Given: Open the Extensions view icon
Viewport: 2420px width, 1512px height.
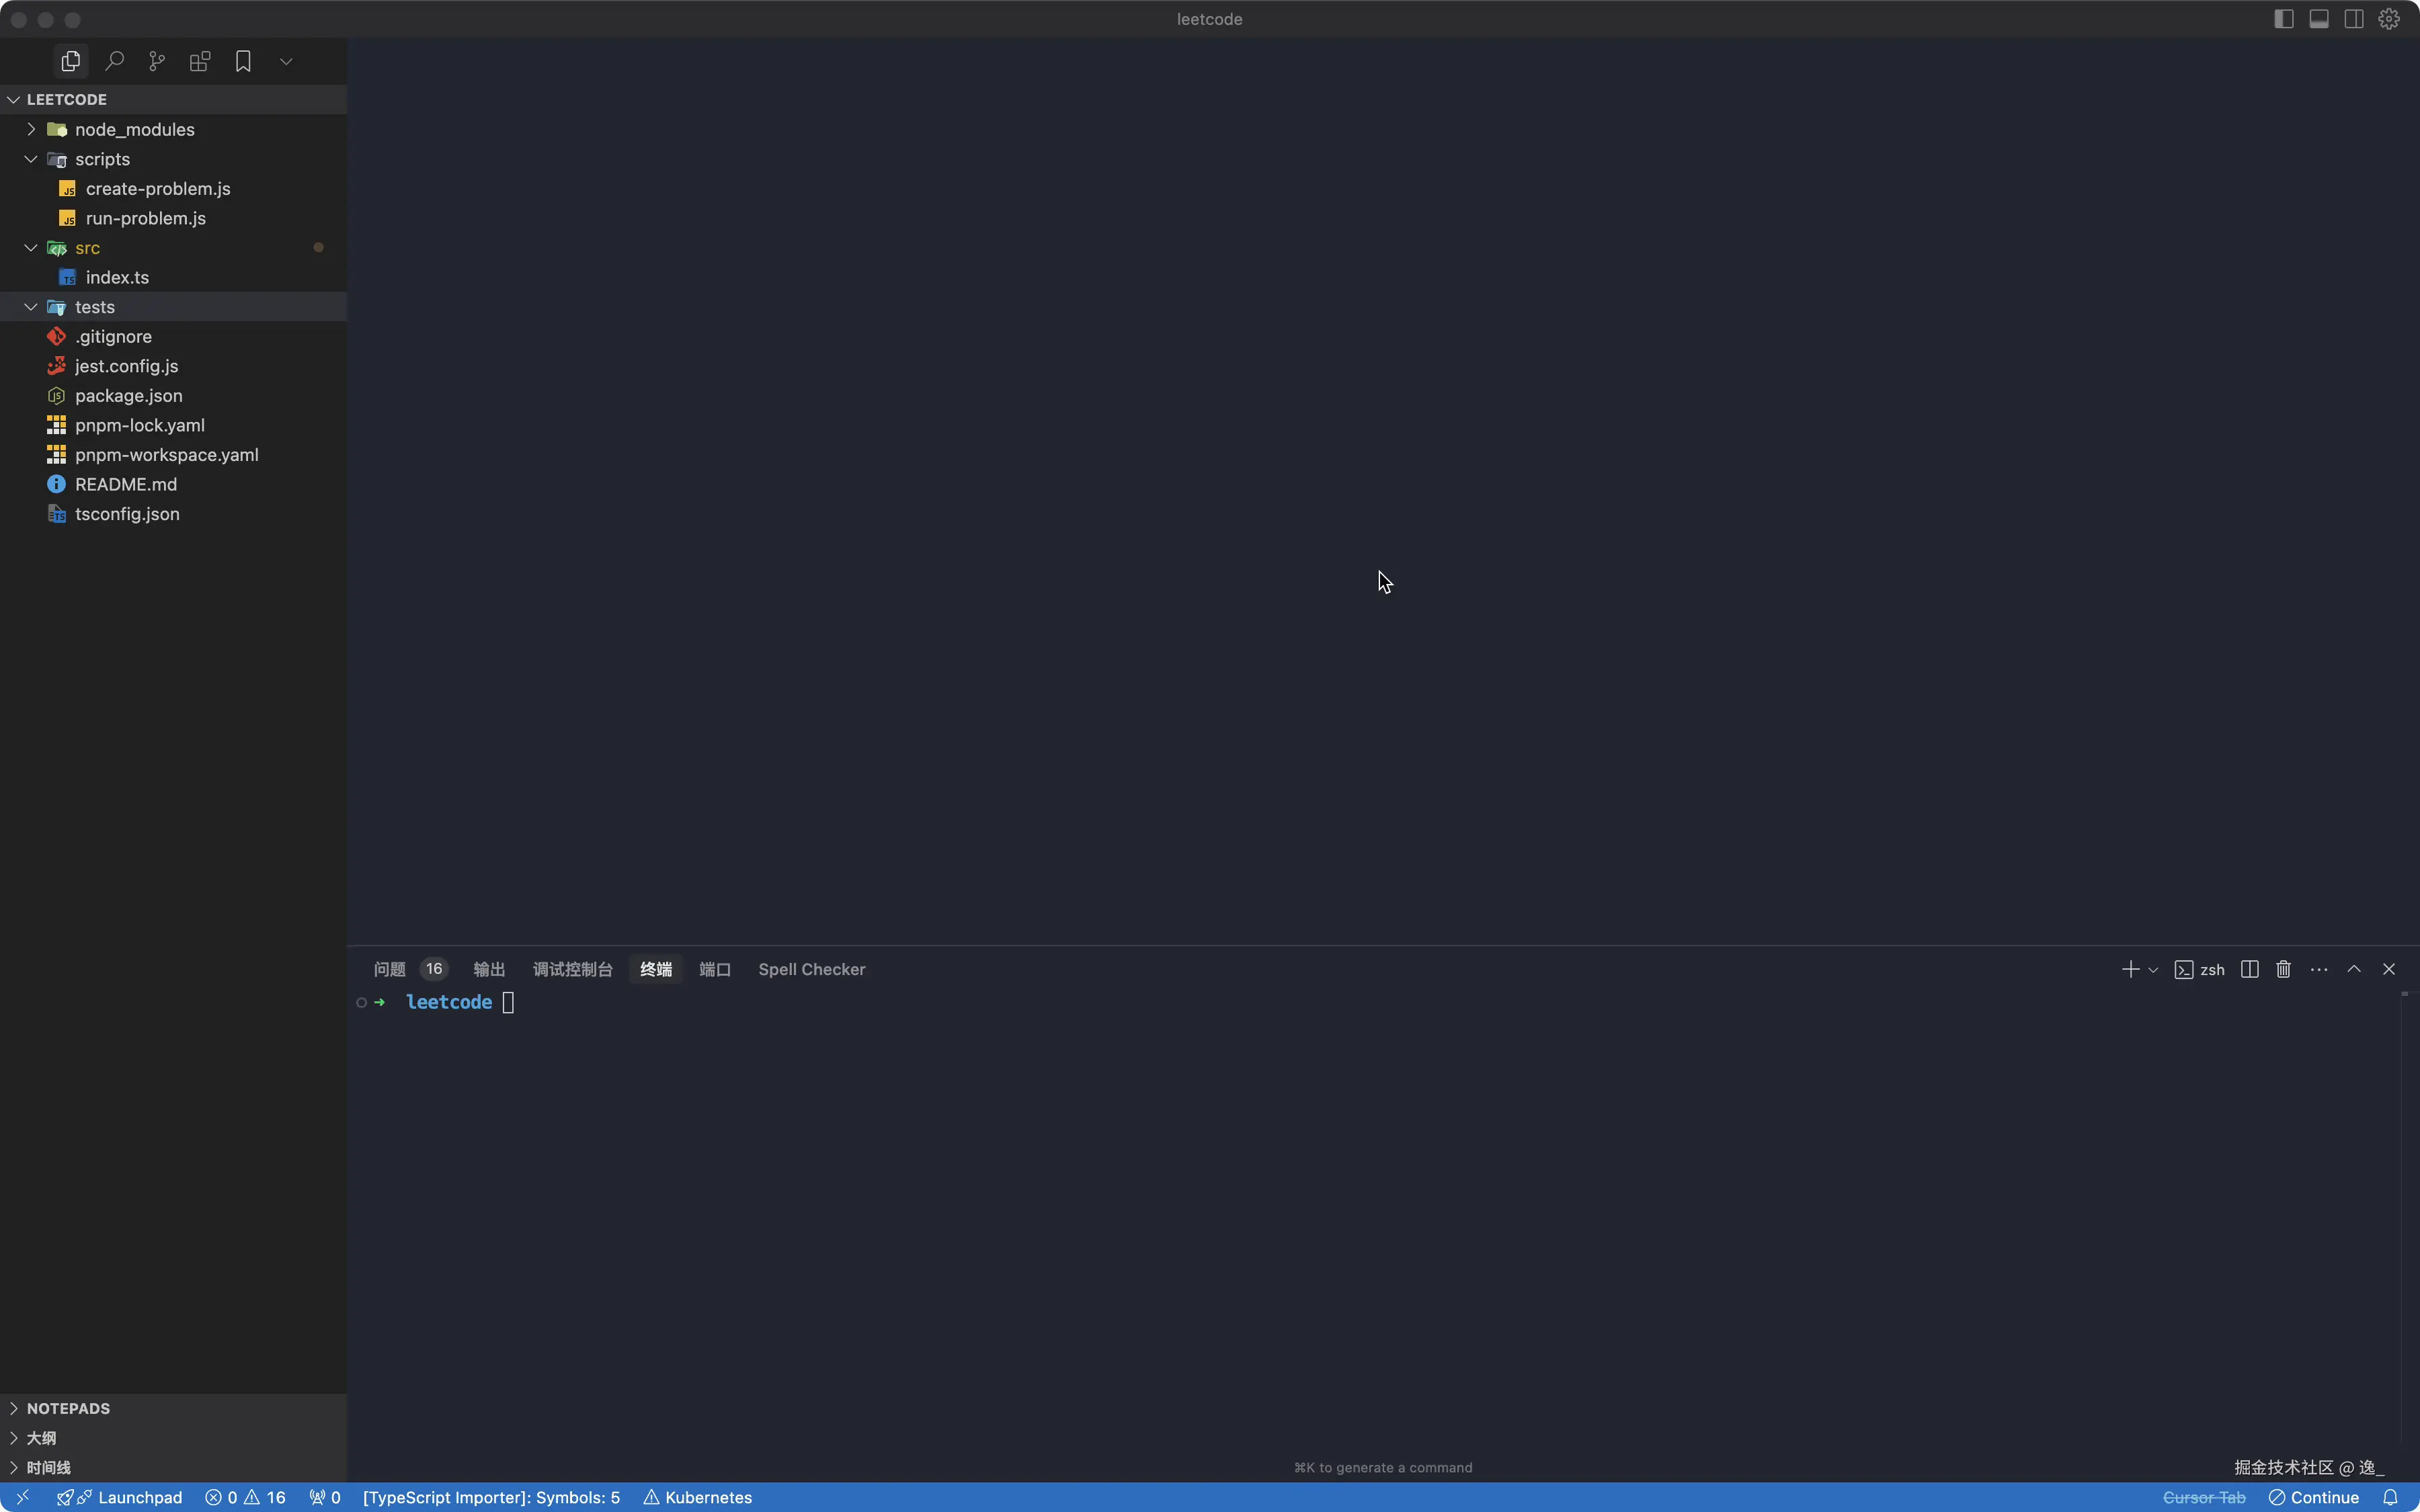Looking at the screenshot, I should point(200,62).
